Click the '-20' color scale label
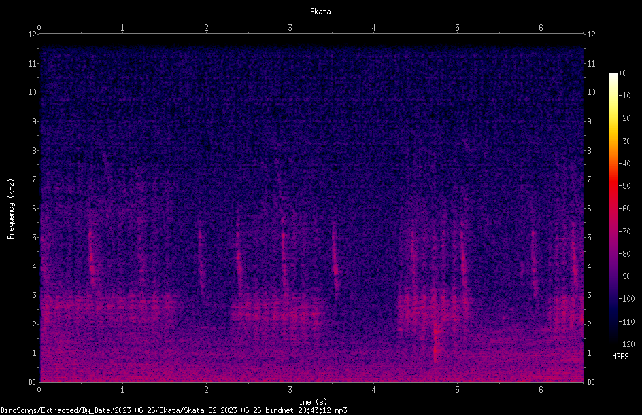The image size is (642, 415). (624, 118)
